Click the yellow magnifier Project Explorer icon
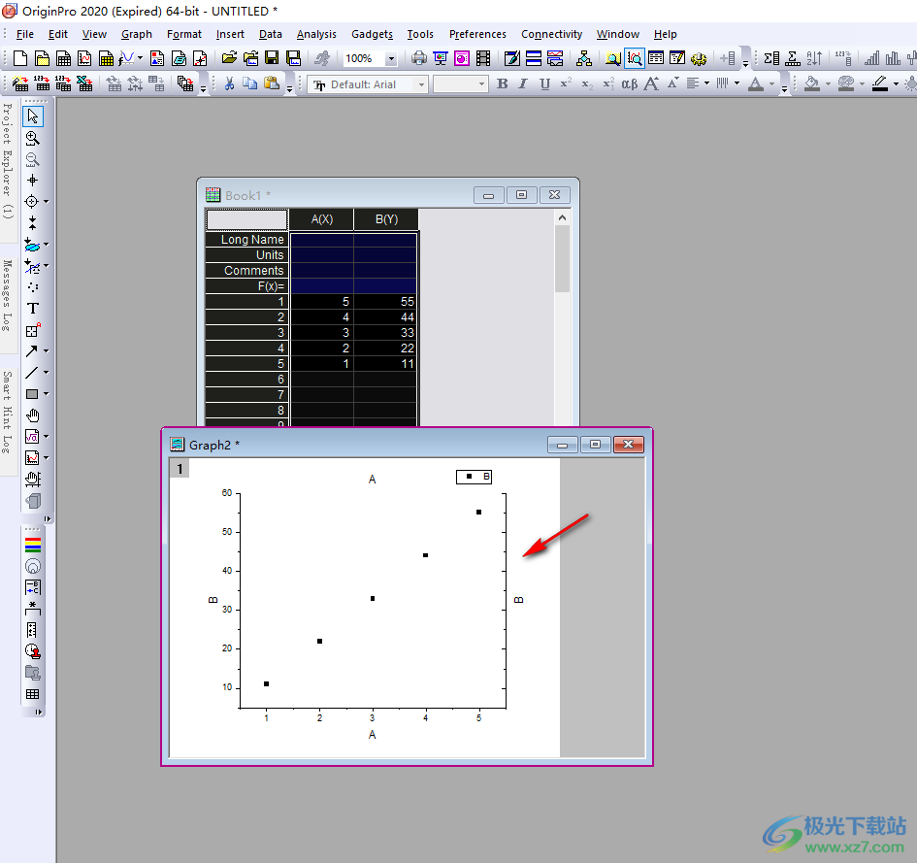The width and height of the screenshot is (917, 863). coord(612,58)
